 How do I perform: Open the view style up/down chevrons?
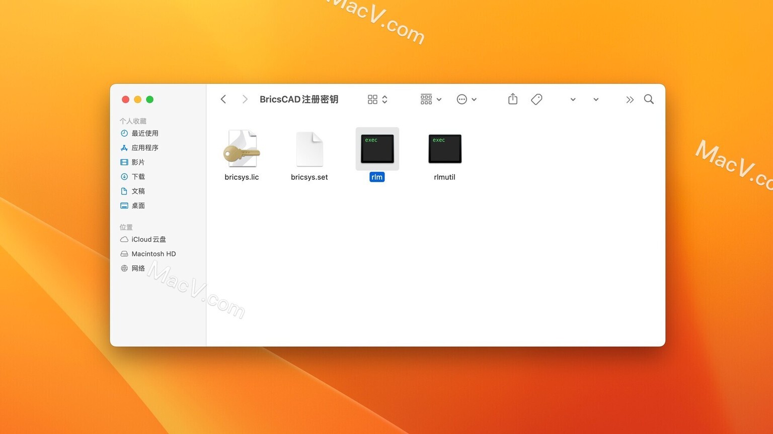point(385,99)
